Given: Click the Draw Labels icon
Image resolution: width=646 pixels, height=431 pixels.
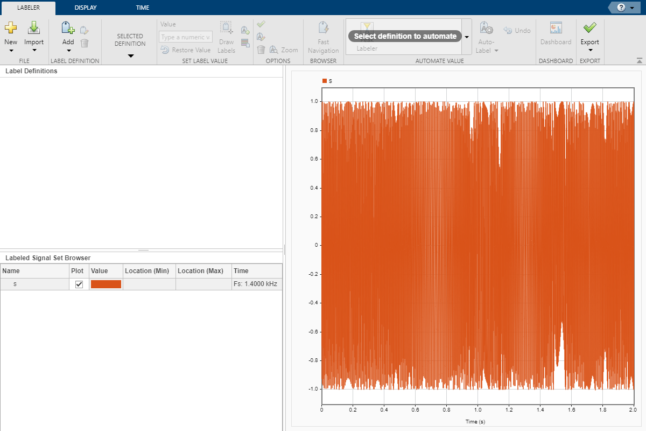Looking at the screenshot, I should click(226, 29).
